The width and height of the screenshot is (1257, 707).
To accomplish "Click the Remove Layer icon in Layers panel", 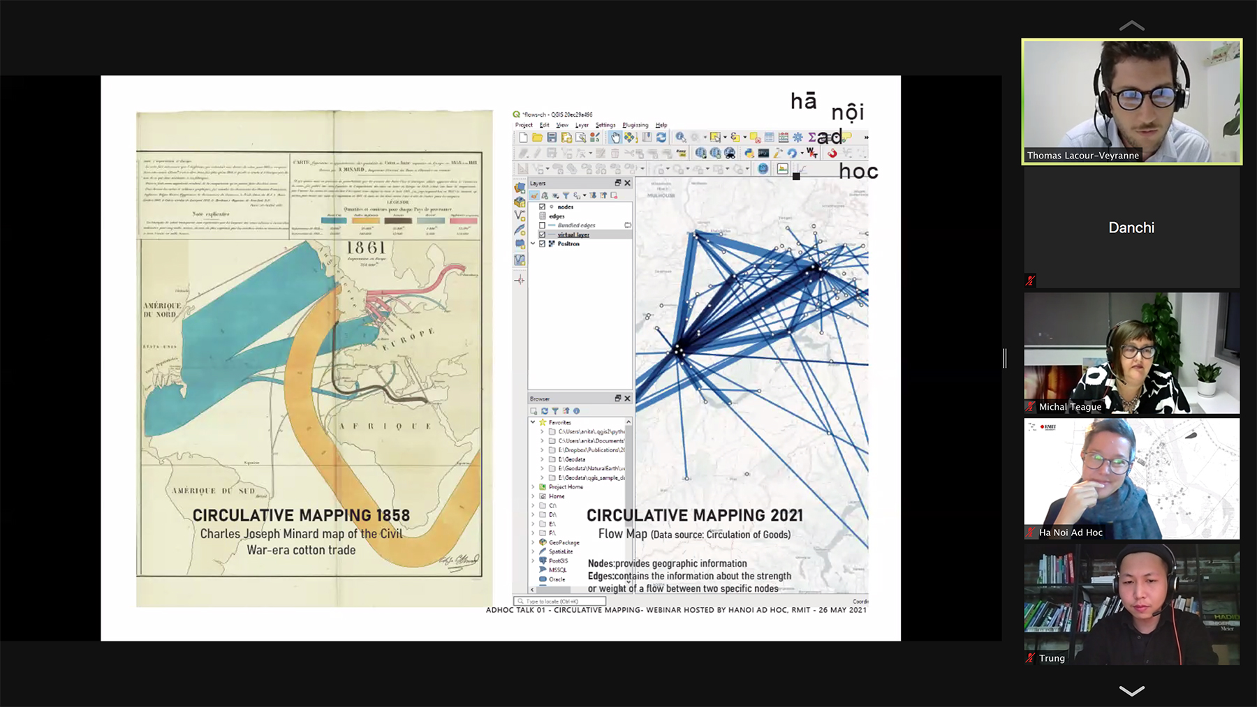I will pos(614,195).
